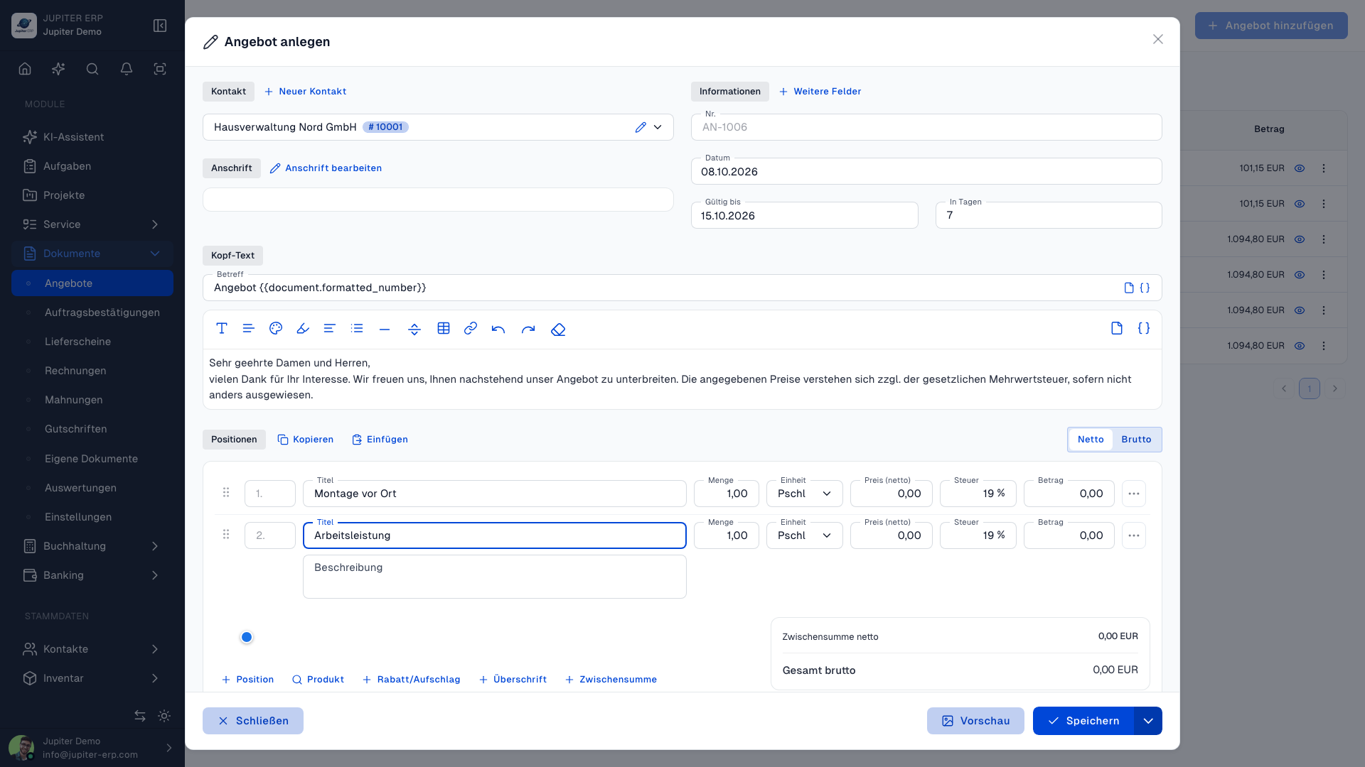This screenshot has width=1365, height=767.
Task: Click Anschrift bearbeiten link
Action: point(326,168)
